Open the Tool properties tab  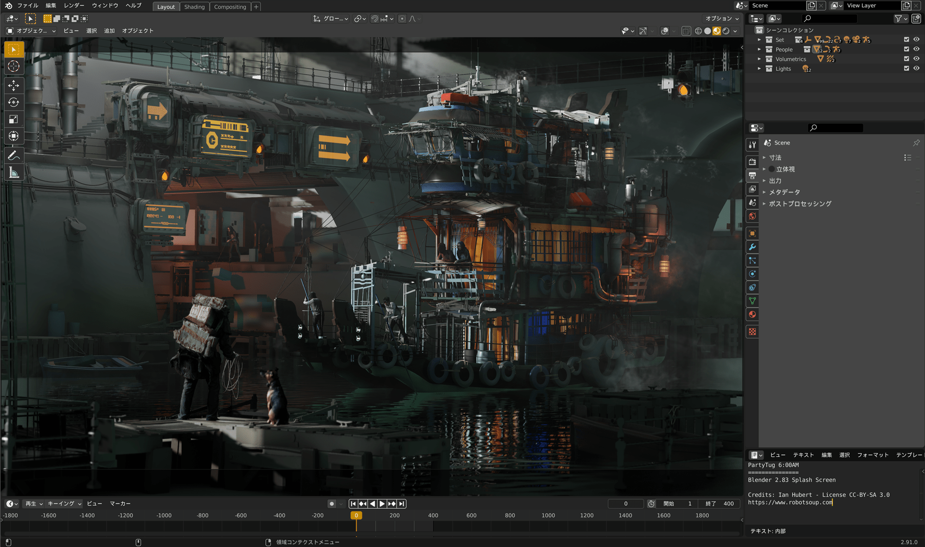[x=752, y=144]
